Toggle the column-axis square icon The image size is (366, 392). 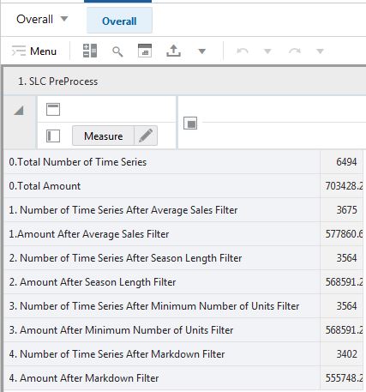point(190,123)
